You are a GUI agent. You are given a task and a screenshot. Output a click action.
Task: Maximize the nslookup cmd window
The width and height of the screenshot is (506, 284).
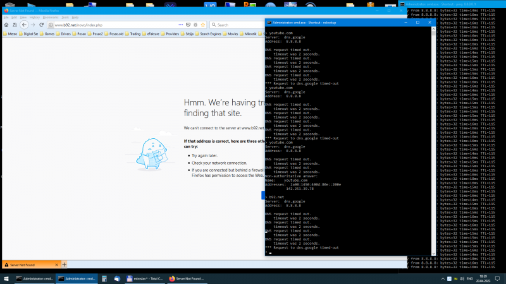[417, 23]
